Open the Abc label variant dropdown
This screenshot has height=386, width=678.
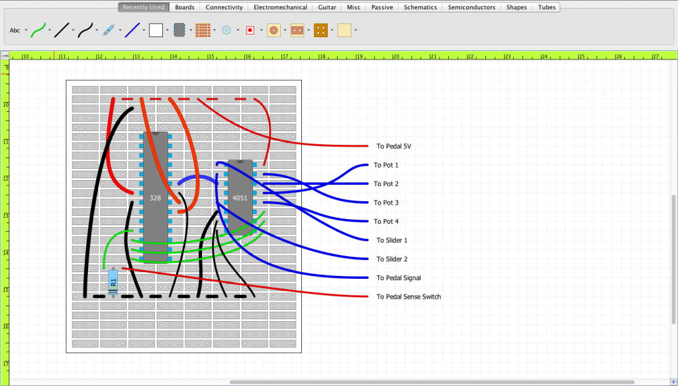pyautogui.click(x=26, y=30)
